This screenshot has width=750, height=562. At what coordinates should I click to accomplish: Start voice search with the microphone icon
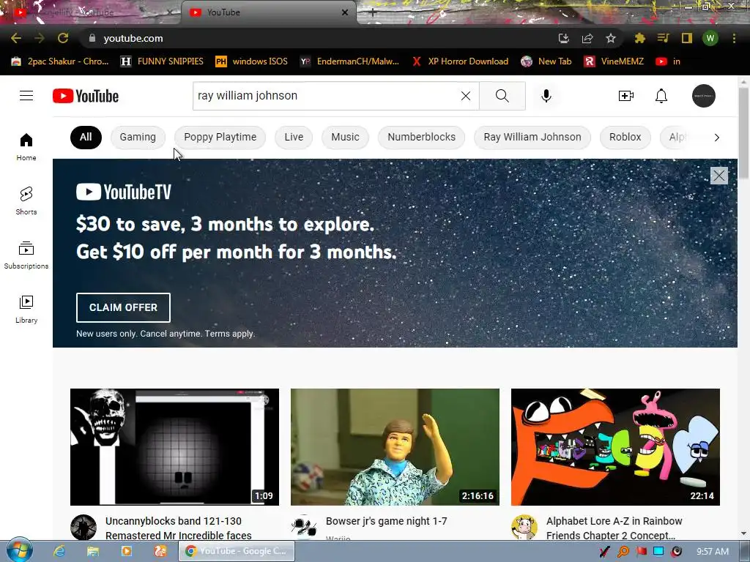tap(546, 96)
